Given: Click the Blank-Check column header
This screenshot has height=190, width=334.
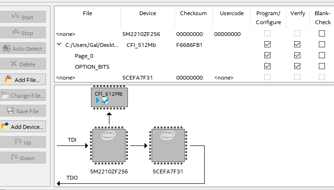Looking at the screenshot, I should point(323,18).
